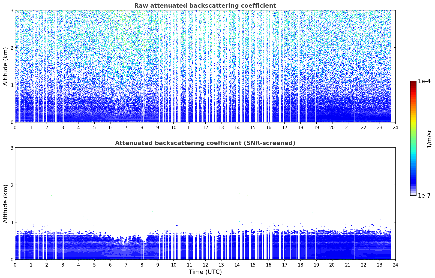Click the 'Time (UTC)' x-axis label
Screen dimensions: 435x278
[205, 272]
